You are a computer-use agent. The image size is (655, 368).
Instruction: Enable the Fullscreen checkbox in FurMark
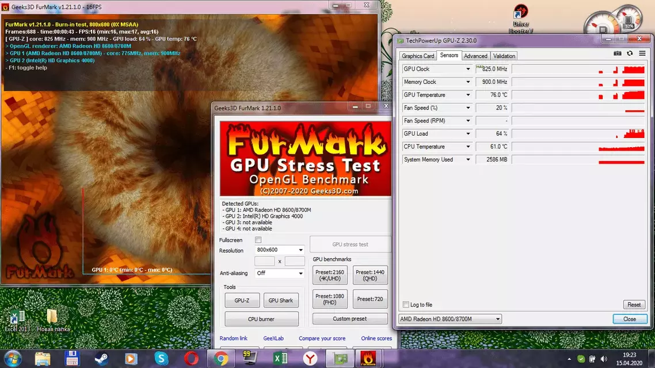[258, 240]
